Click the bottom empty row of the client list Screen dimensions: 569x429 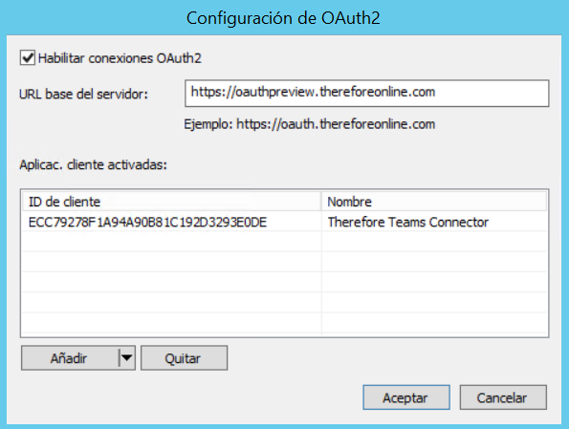click(285, 323)
